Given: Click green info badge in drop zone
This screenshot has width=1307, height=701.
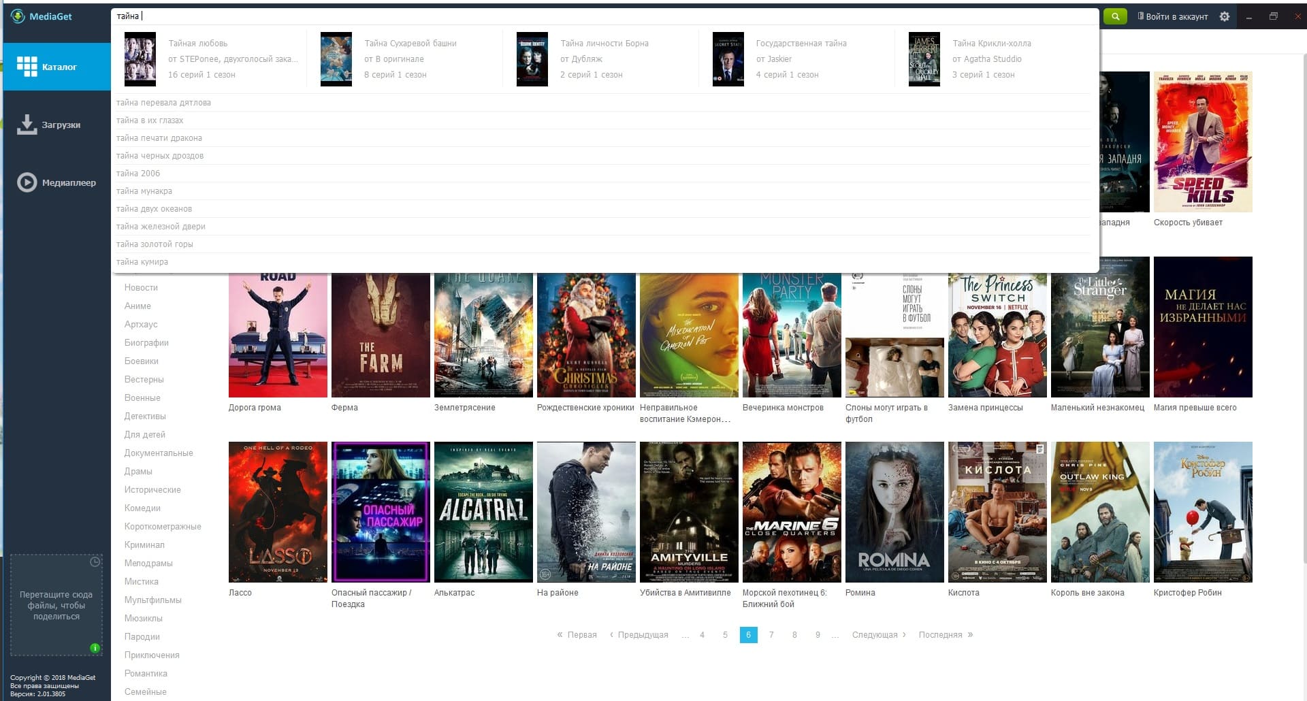Looking at the screenshot, I should point(95,648).
